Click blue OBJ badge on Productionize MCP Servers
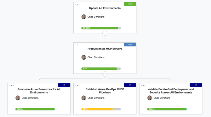211x117 pixels. 130,45
